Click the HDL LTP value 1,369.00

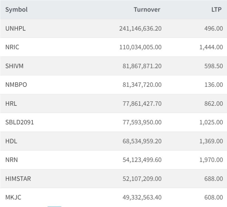coord(211,141)
